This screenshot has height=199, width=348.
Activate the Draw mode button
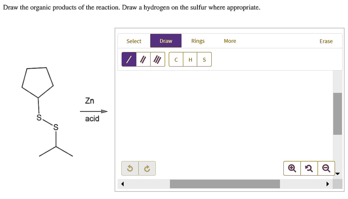coord(166,40)
